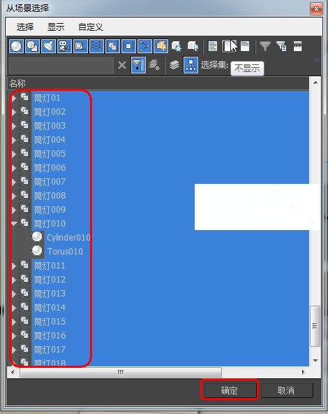Click the Display Cameras filter icon

pyautogui.click(x=64, y=46)
